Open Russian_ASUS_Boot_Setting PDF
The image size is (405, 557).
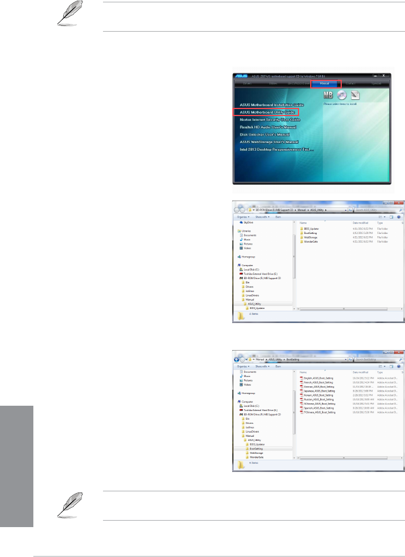click(317, 399)
